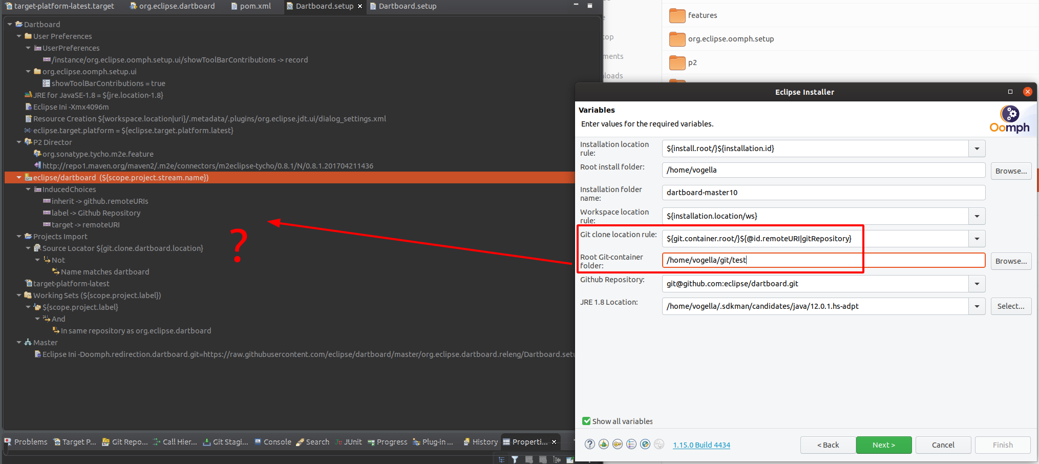Open the Search view tab
The height and width of the screenshot is (464, 1039).
point(313,442)
